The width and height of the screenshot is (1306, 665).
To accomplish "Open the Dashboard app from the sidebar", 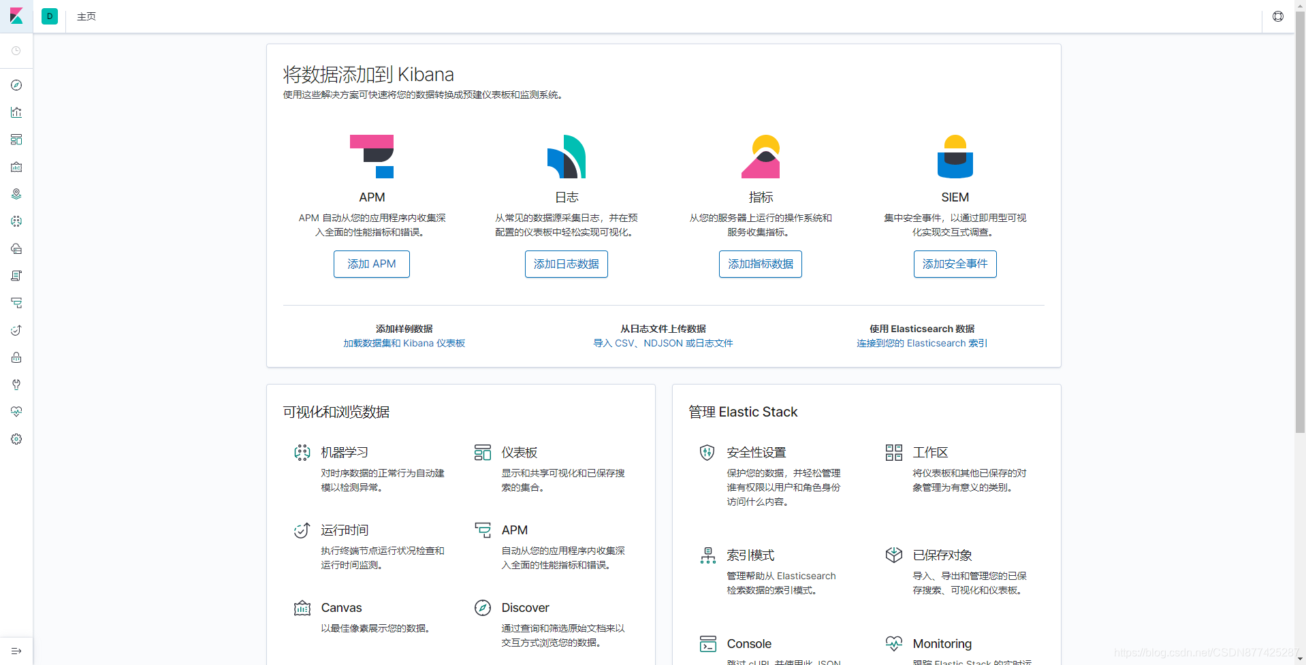I will click(16, 140).
